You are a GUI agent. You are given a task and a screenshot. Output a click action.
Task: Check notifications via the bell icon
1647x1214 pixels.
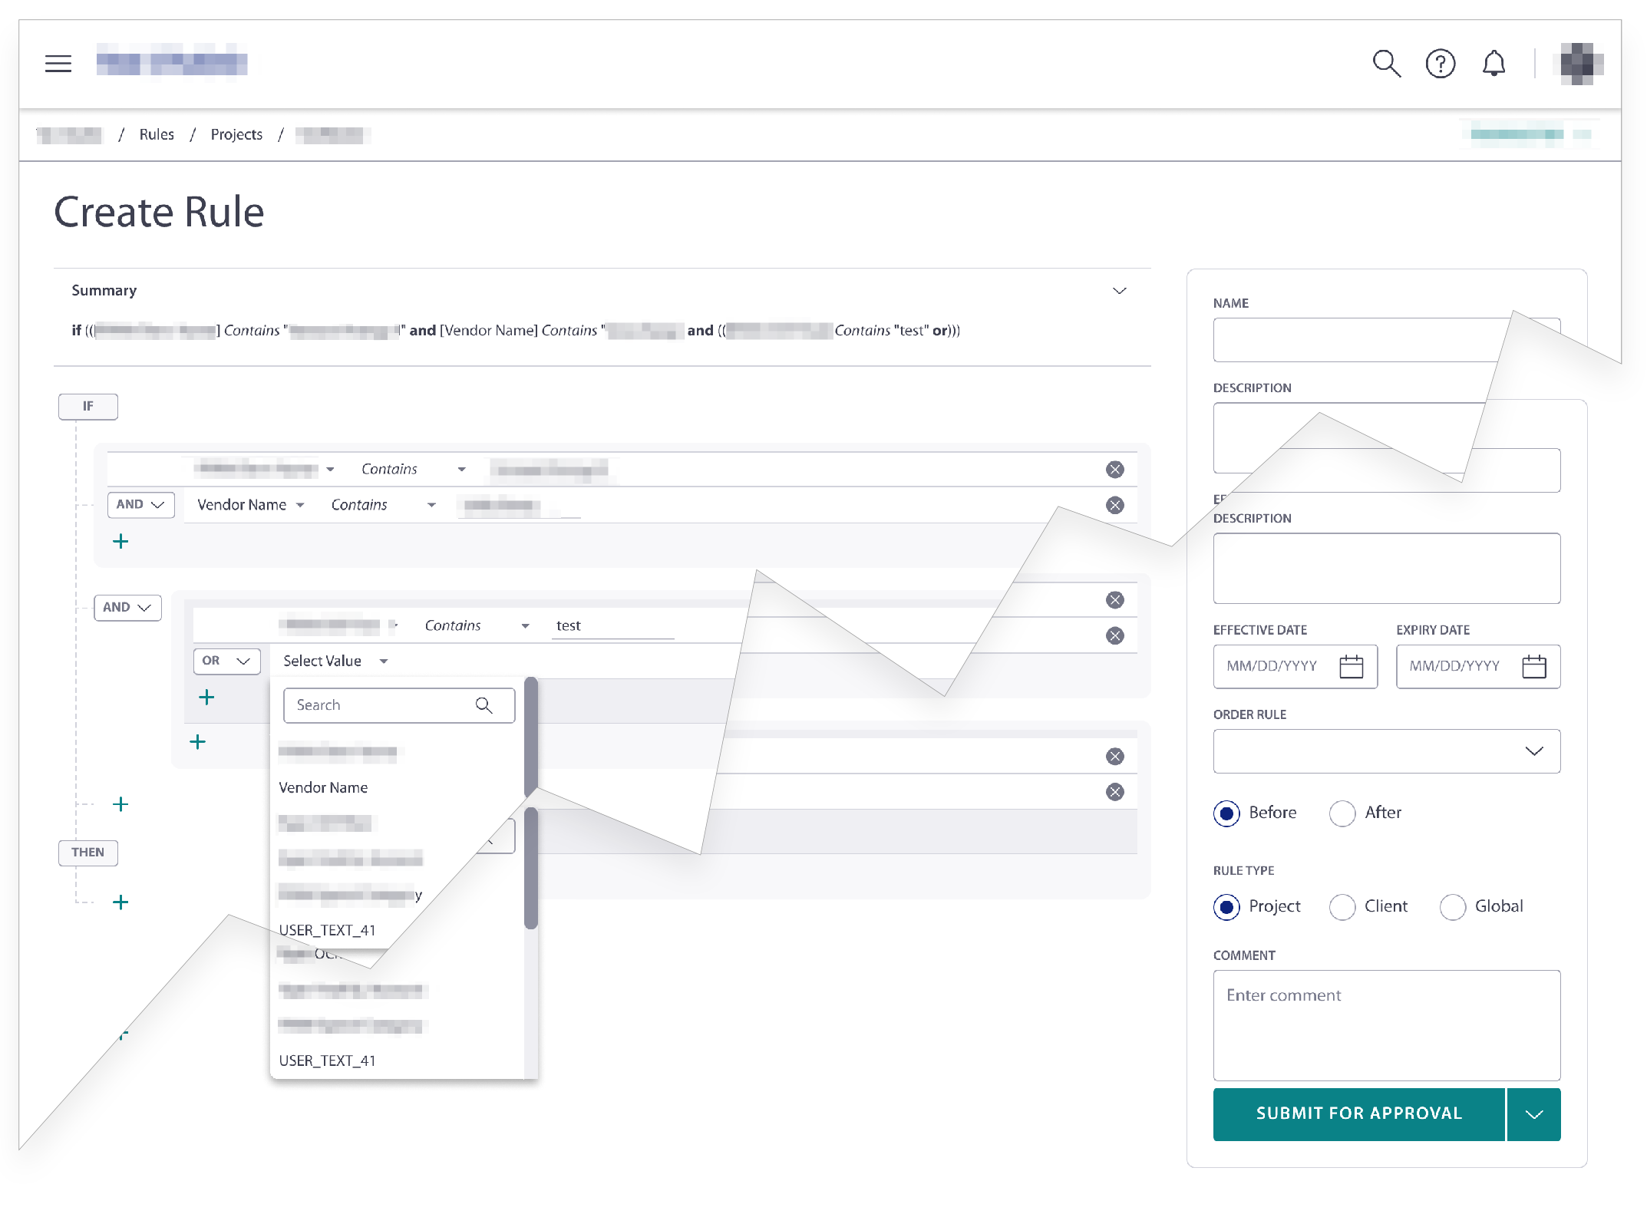[1493, 64]
